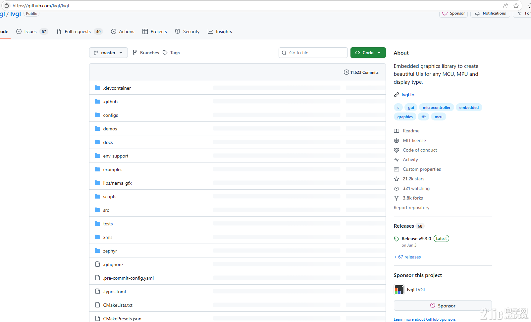This screenshot has height=322, width=531.
Task: Click Report repository link
Action: pyautogui.click(x=411, y=207)
